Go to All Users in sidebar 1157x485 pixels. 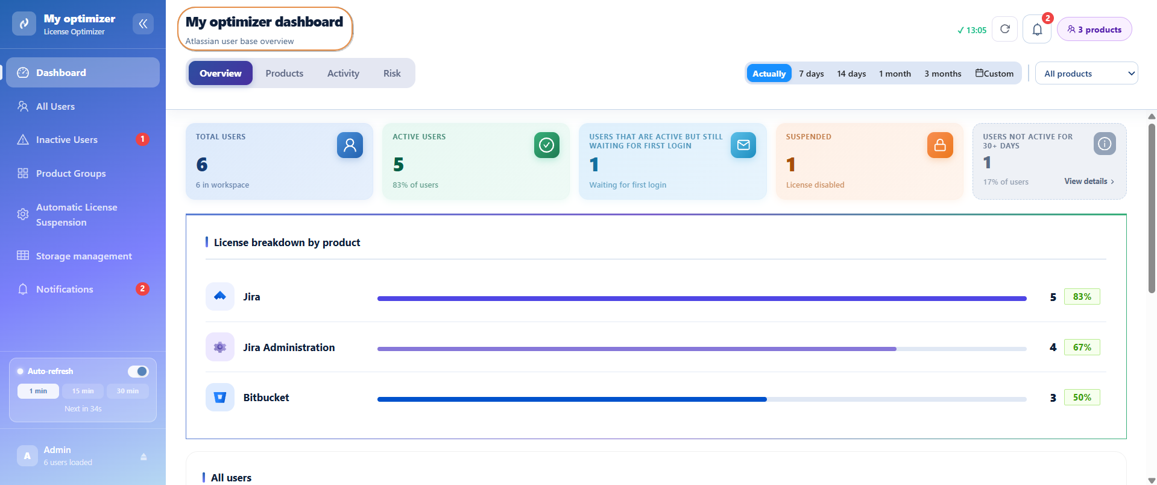click(83, 106)
